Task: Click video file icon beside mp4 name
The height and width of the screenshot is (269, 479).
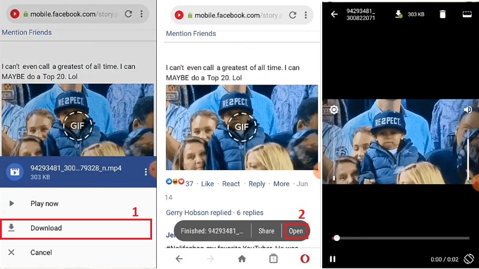Action: click(x=14, y=172)
